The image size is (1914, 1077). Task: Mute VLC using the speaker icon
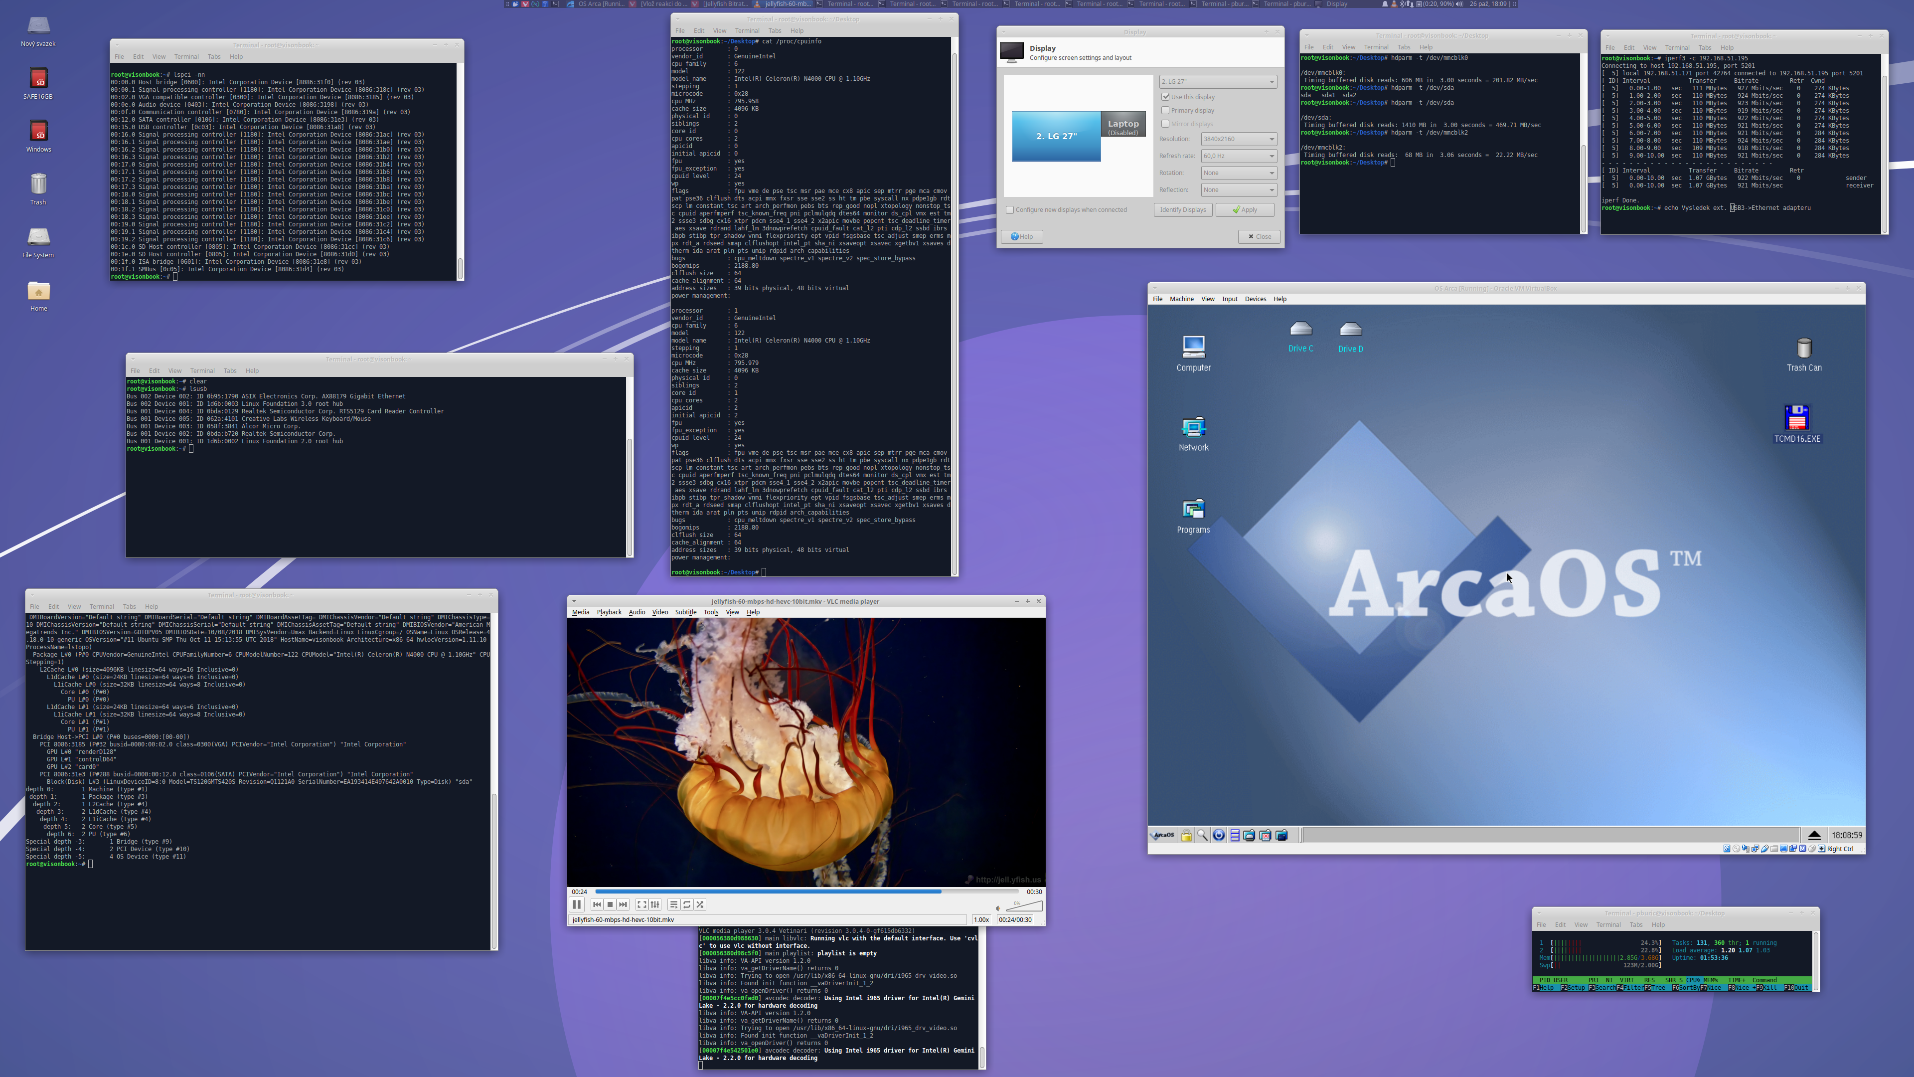click(x=998, y=907)
